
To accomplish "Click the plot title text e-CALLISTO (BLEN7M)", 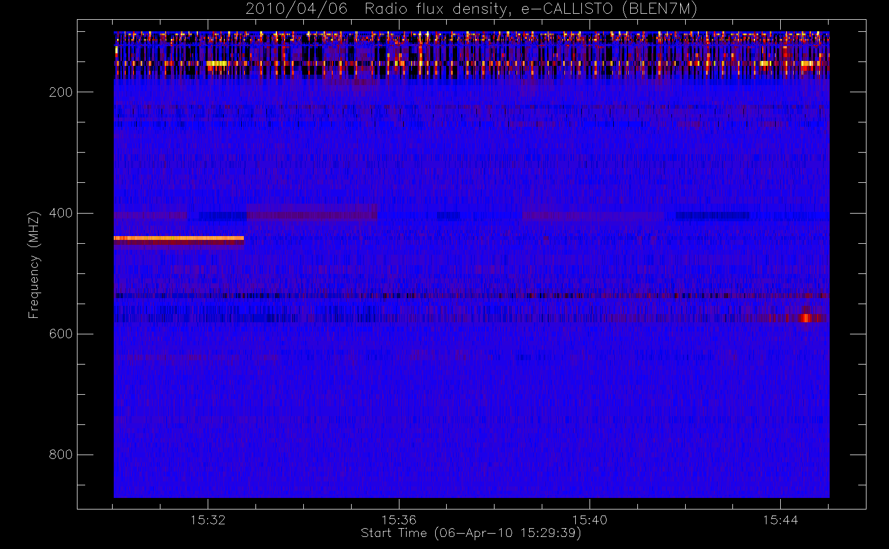I will coord(609,9).
